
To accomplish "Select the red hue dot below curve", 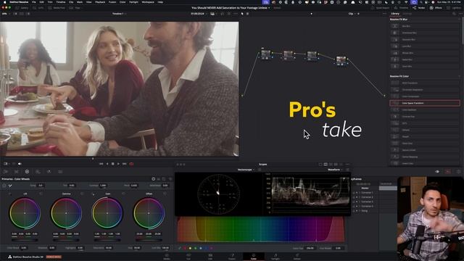I will pos(185,248).
